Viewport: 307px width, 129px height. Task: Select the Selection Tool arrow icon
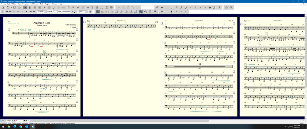pyautogui.click(x=25, y=7)
